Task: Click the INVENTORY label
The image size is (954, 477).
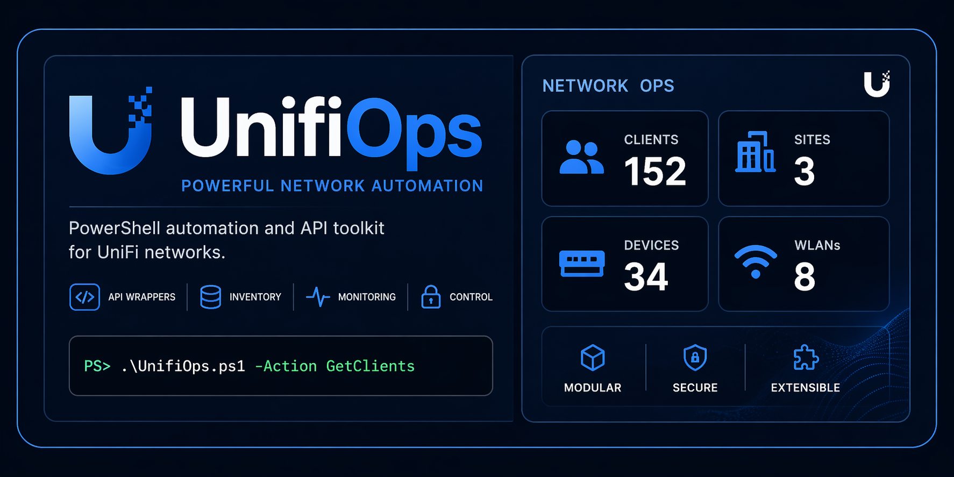Action: point(255,297)
